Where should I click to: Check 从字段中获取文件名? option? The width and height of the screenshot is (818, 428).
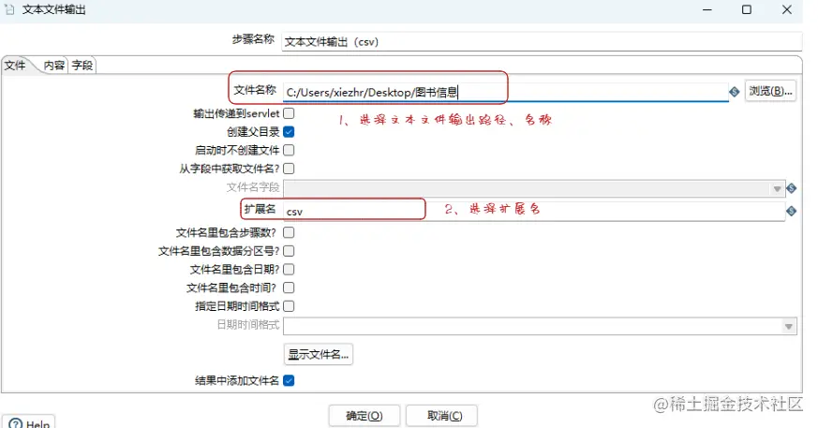point(289,169)
